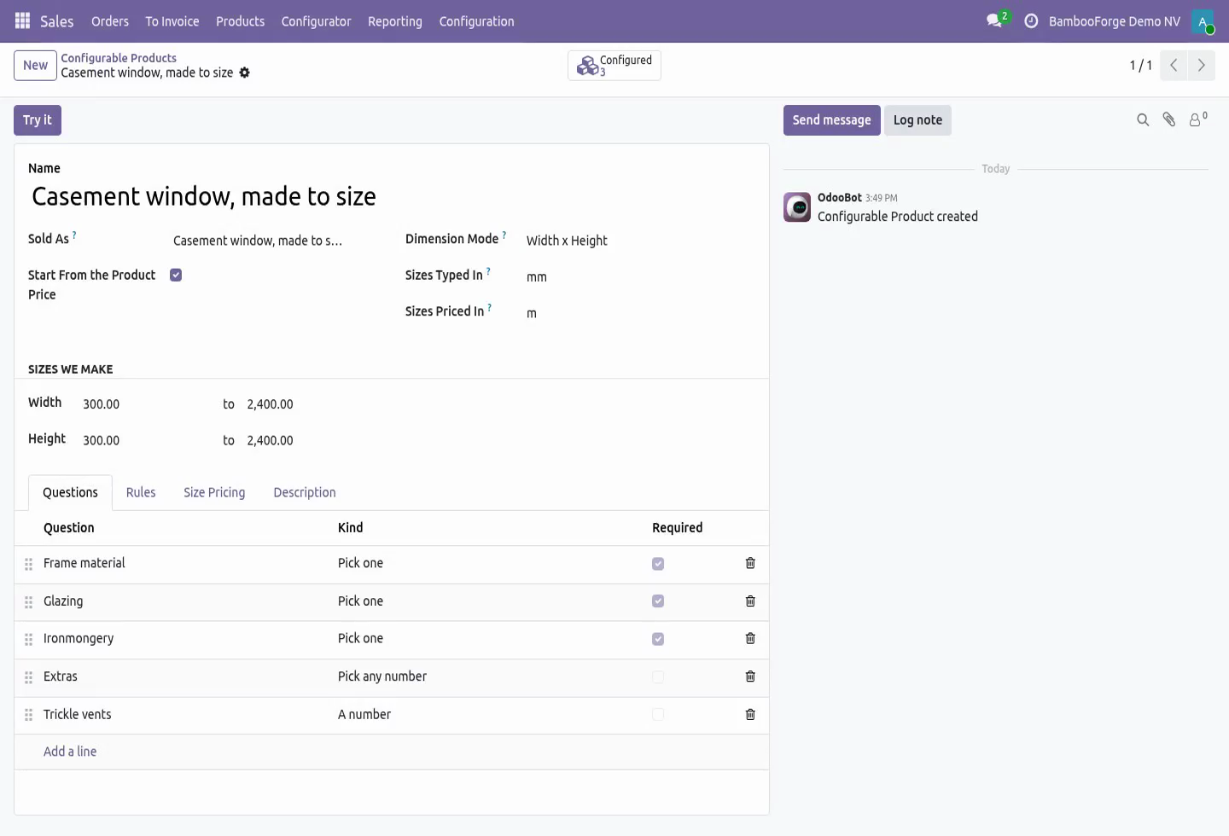Edit the maximum Height value field
The height and width of the screenshot is (836, 1229).
(x=312, y=440)
